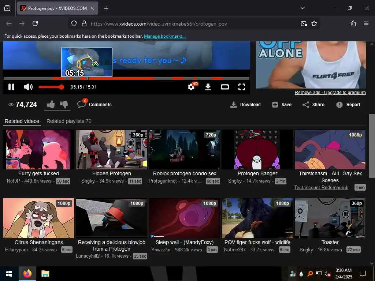375x281 pixels.
Task: Click the Citrus Shenaningans video title
Action: (39, 242)
